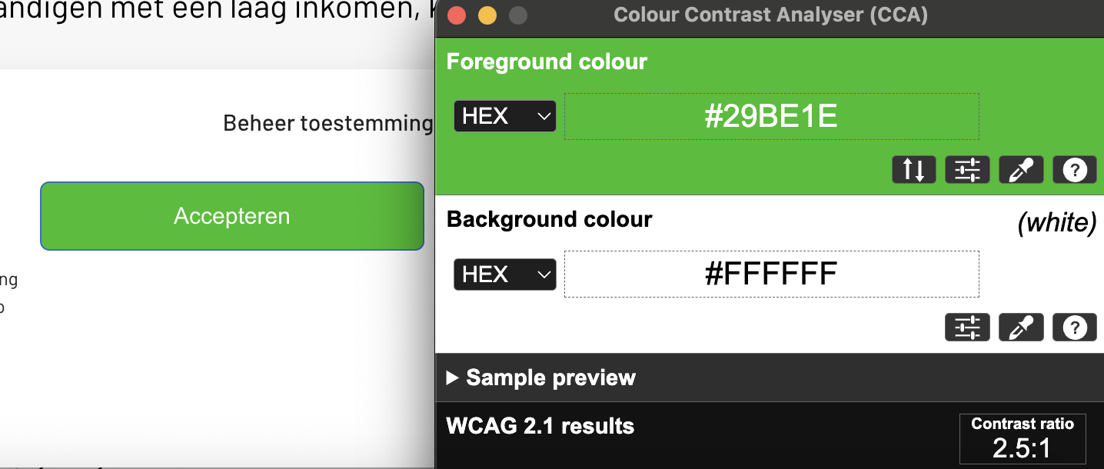This screenshot has height=469, width=1104.
Task: Expand the Sample preview section
Action: coord(541,378)
